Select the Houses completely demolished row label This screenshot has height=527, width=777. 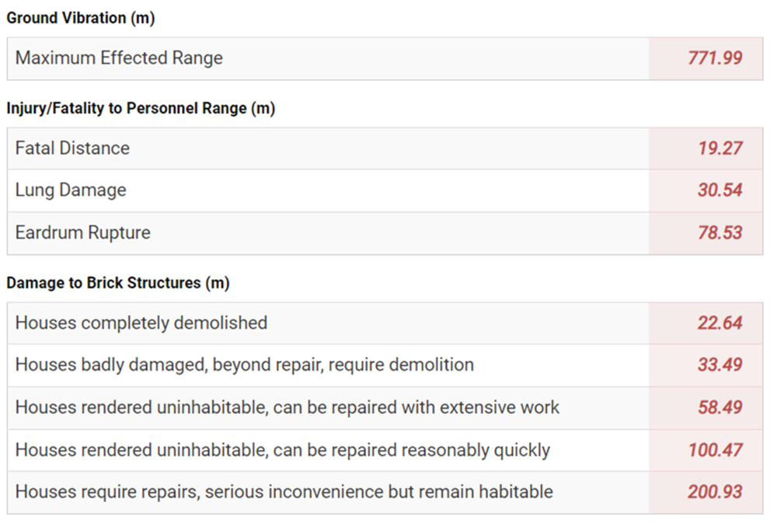(x=141, y=323)
